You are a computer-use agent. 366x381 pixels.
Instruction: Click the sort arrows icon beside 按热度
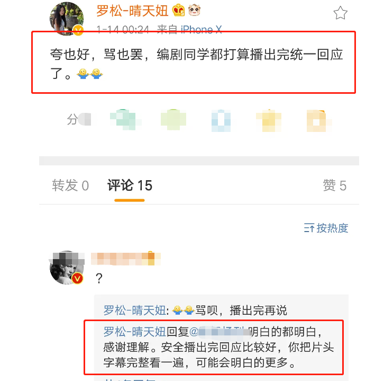click(x=309, y=228)
